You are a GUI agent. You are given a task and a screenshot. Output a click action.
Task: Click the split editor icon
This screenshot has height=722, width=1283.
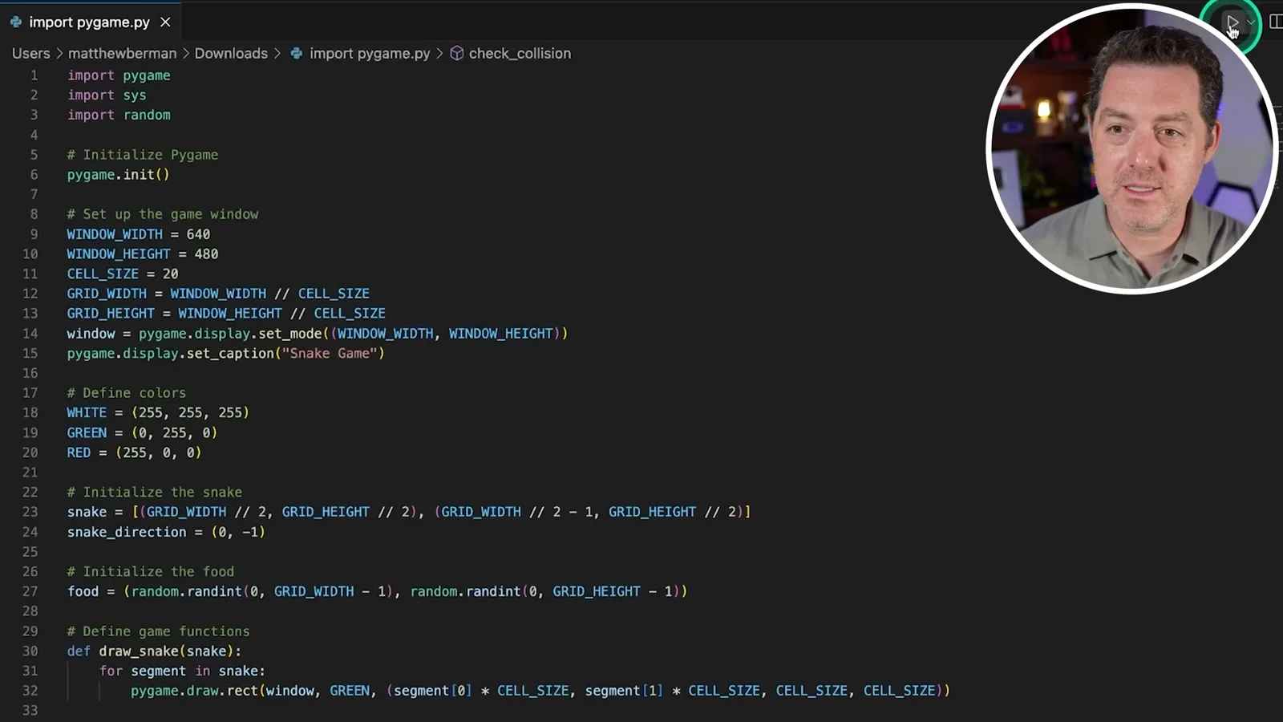1276,22
